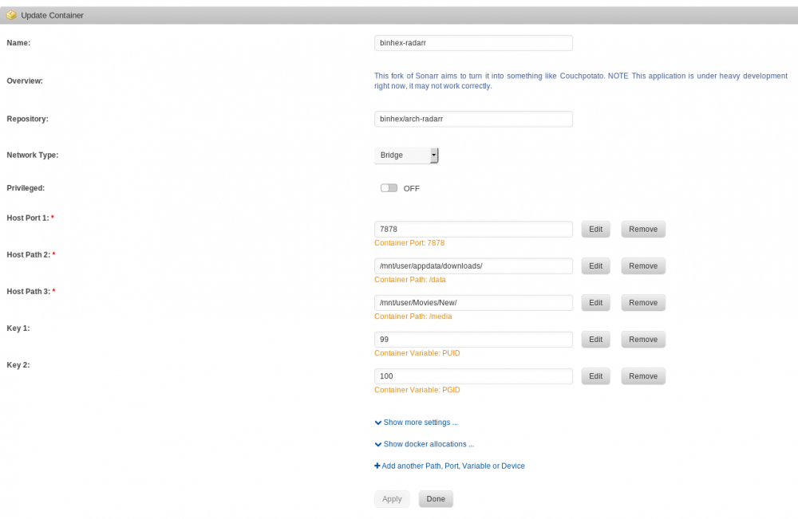This screenshot has height=519, width=798.
Task: Click the 'Key 2:' label
Action: point(18,365)
